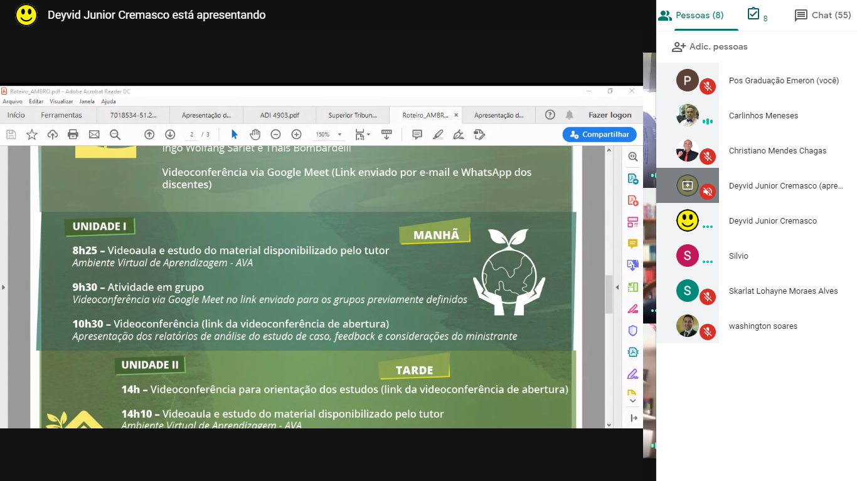Image resolution: width=857 pixels, height=481 pixels.
Task: Select the Hand pan tool
Action: pyautogui.click(x=255, y=134)
